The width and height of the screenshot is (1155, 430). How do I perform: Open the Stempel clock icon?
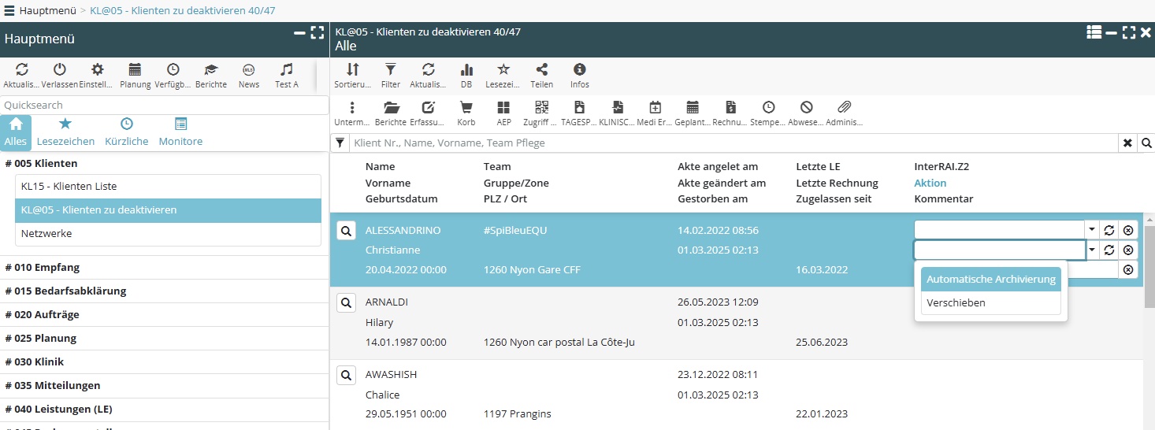point(767,109)
